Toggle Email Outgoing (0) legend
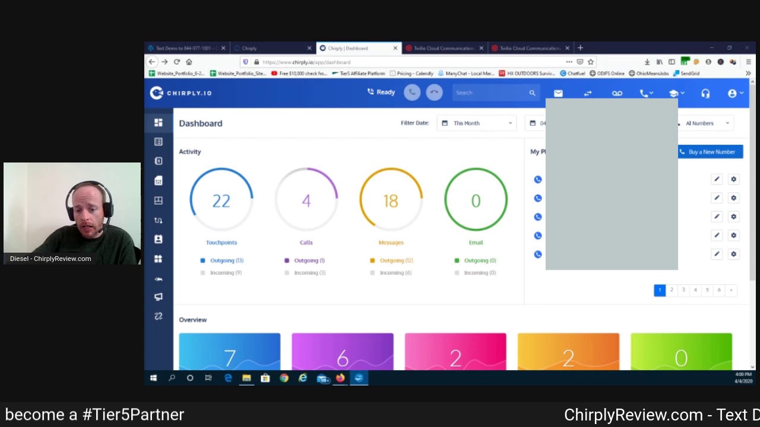This screenshot has height=427, width=760. pyautogui.click(x=475, y=260)
